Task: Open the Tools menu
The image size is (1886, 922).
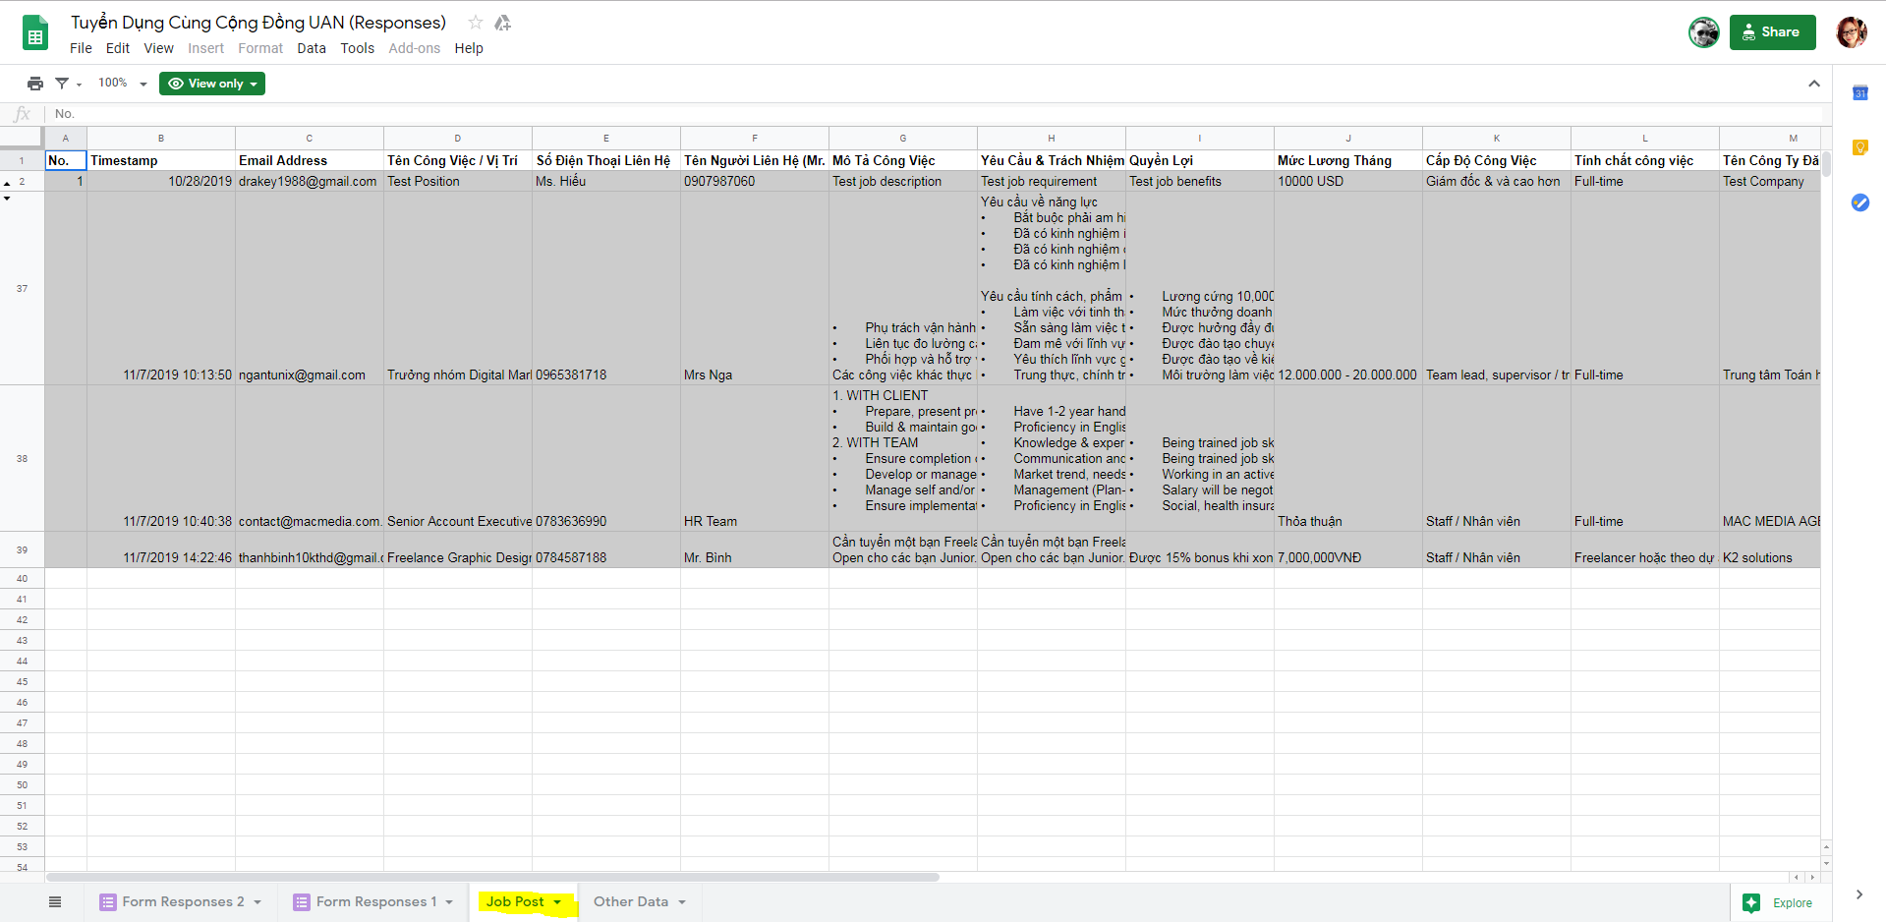Action: click(x=358, y=48)
